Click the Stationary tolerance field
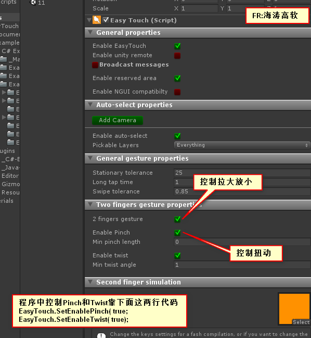 [242, 173]
